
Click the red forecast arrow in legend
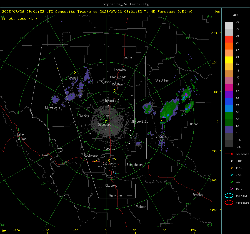229,154
